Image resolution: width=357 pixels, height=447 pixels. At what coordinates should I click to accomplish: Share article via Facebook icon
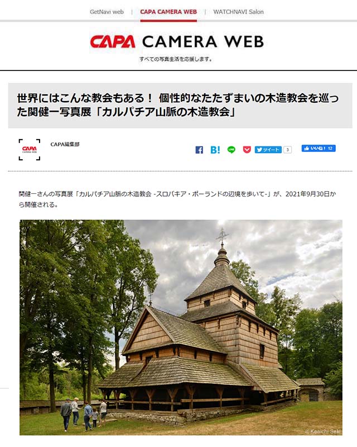(x=199, y=150)
